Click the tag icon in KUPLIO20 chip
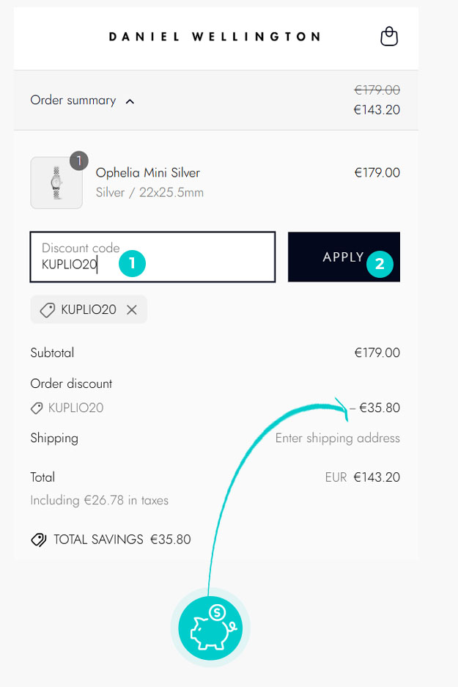This screenshot has width=458, height=687. pyautogui.click(x=48, y=310)
